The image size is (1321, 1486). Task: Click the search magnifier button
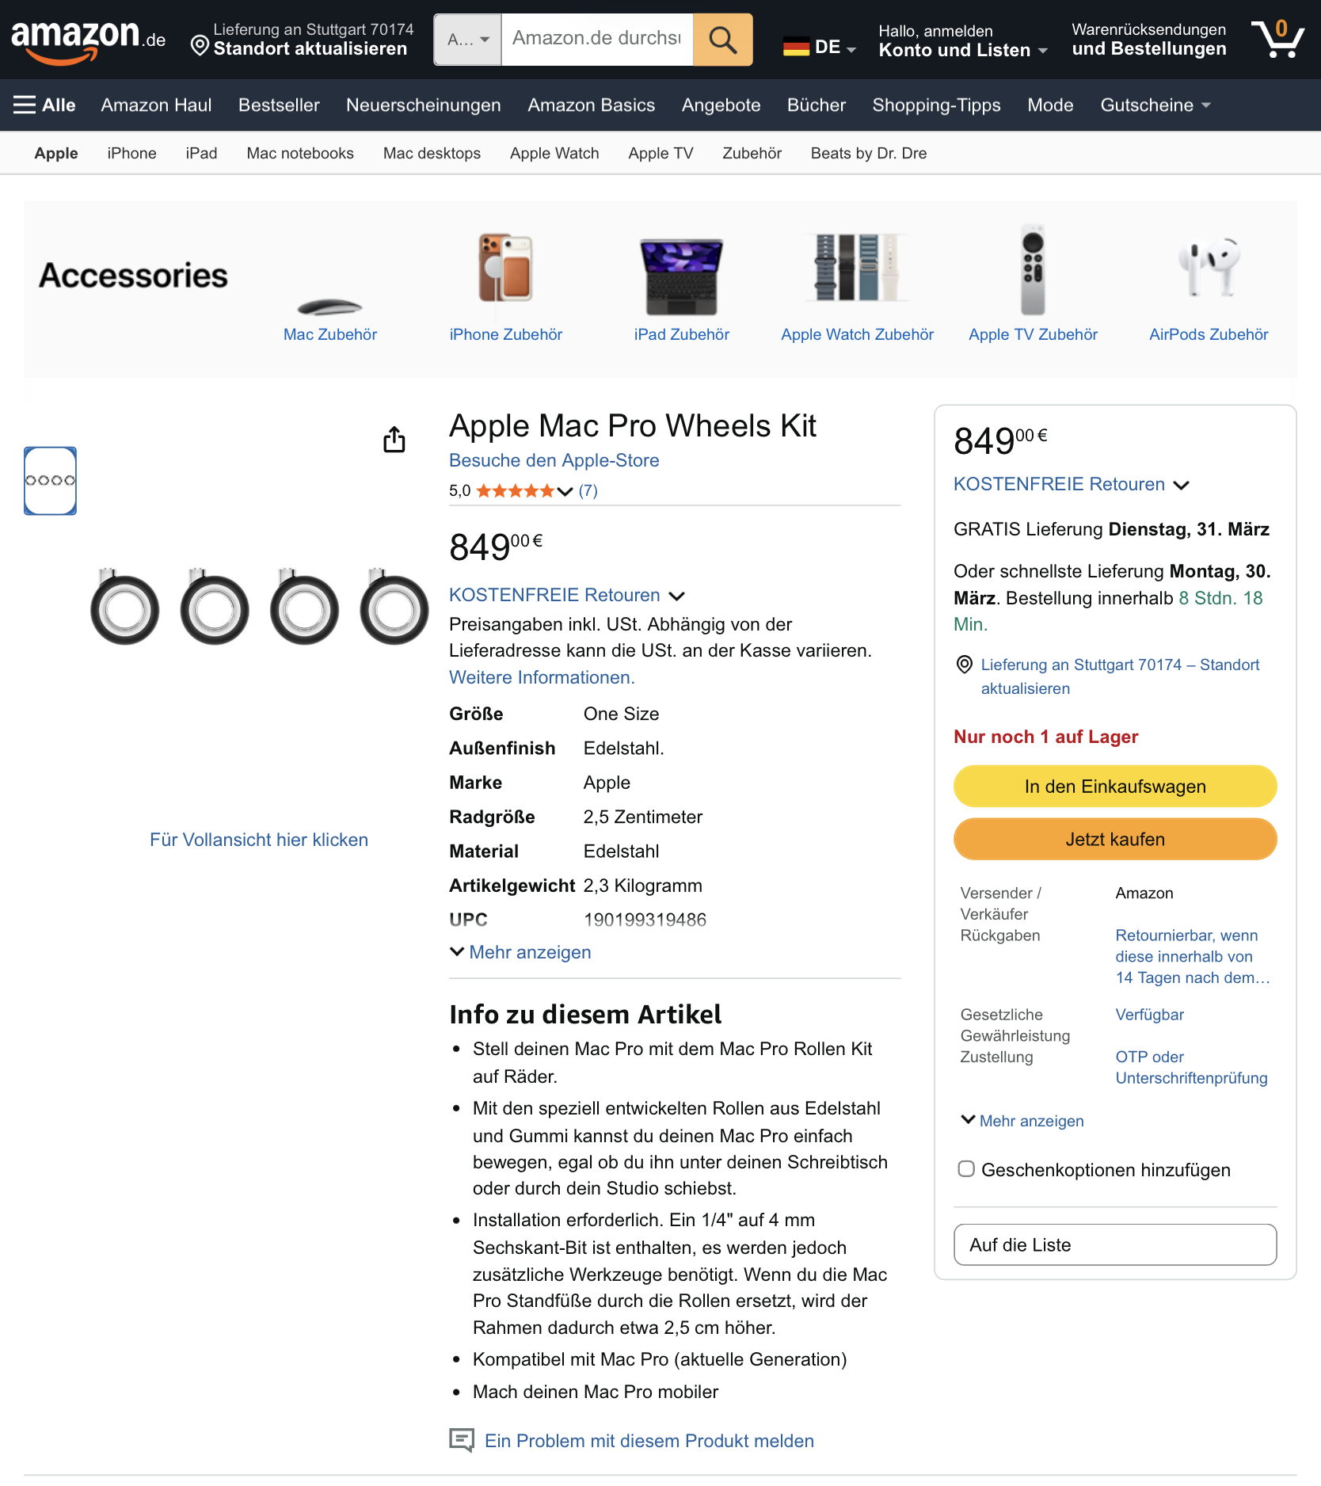tap(722, 40)
